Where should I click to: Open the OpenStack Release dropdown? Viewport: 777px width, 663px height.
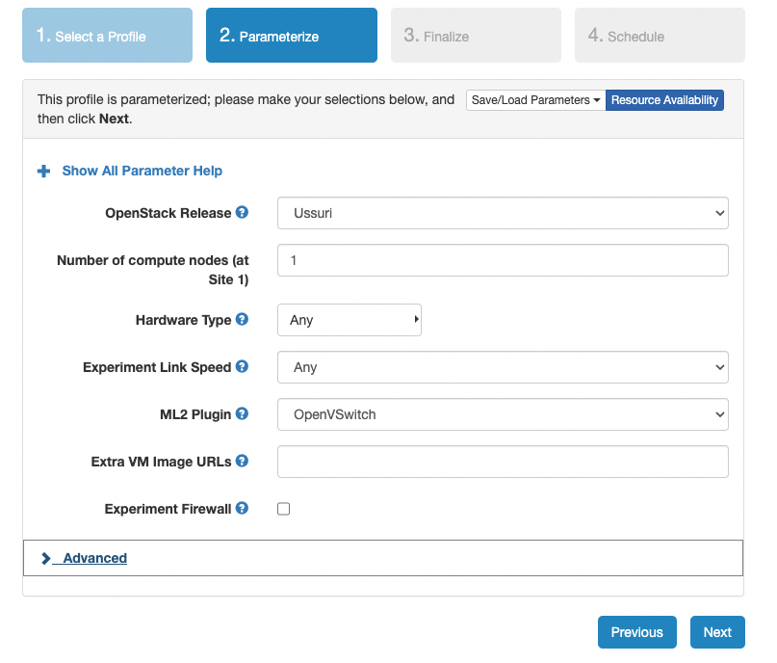503,213
